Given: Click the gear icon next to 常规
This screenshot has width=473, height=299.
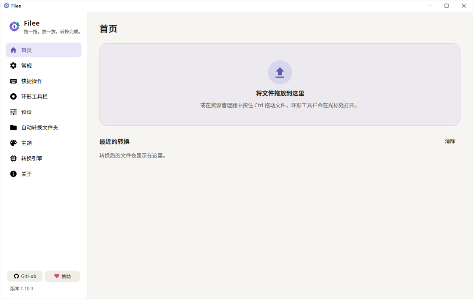Looking at the screenshot, I should click(x=13, y=65).
